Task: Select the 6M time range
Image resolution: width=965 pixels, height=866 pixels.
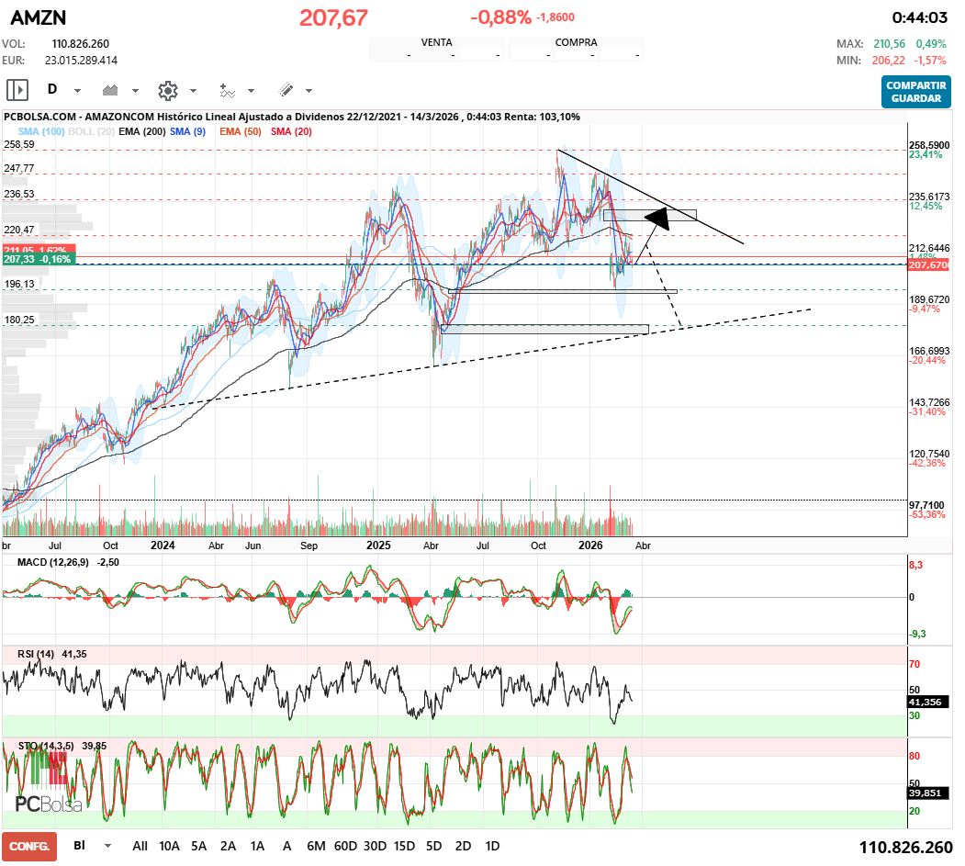Action: coord(316,846)
